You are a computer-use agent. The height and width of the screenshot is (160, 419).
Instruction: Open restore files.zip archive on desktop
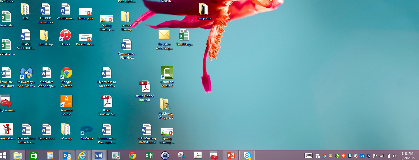tap(125, 17)
